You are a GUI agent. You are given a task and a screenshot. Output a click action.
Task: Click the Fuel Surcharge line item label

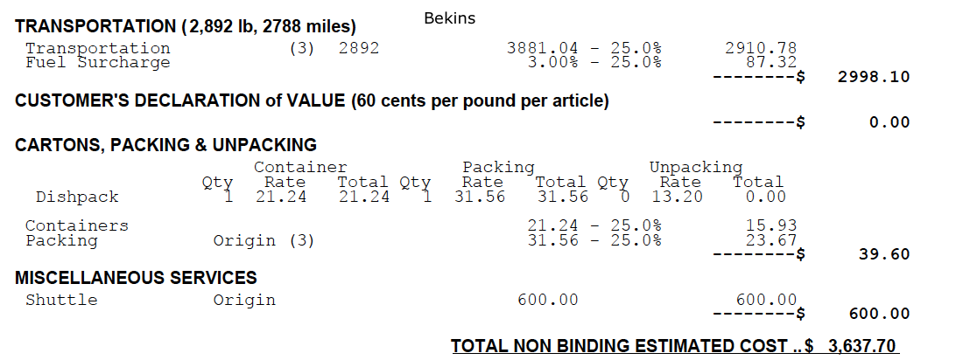click(x=97, y=62)
